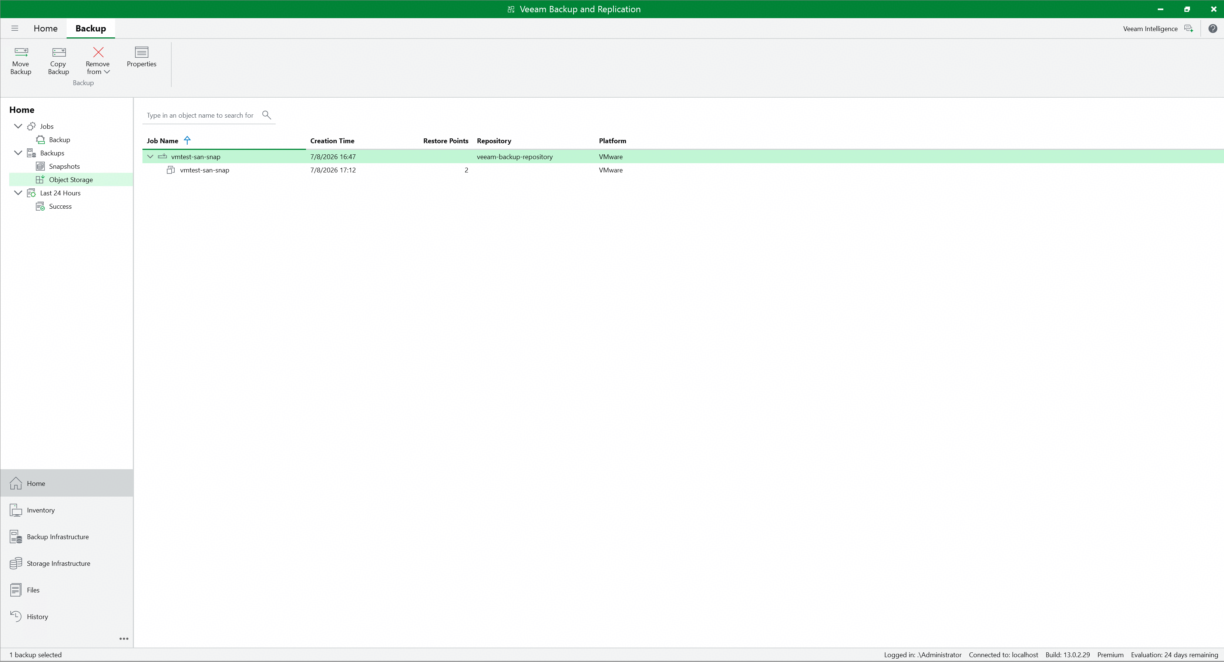
Task: Click the Storage Infrastructure view icon
Action: click(16, 563)
